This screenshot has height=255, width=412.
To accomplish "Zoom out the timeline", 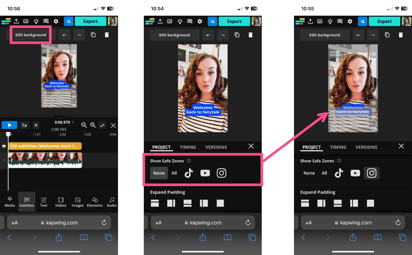I will [x=84, y=125].
